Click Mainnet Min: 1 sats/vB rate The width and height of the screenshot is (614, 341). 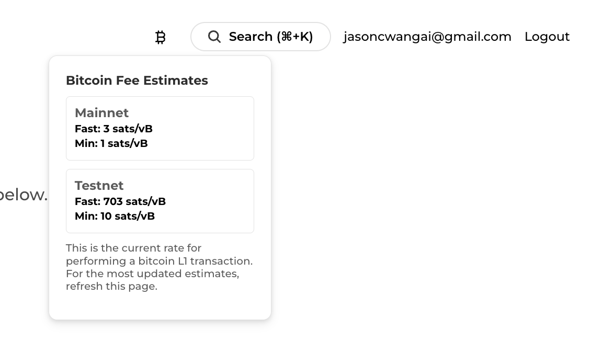point(111,143)
